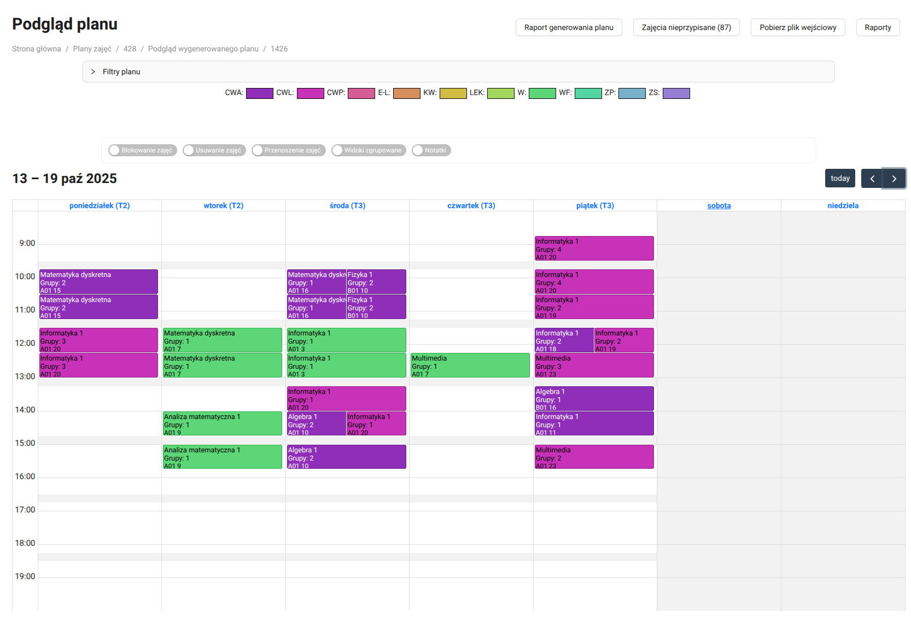Open Strona główna breadcrumb link
The height and width of the screenshot is (625, 911).
click(37, 49)
